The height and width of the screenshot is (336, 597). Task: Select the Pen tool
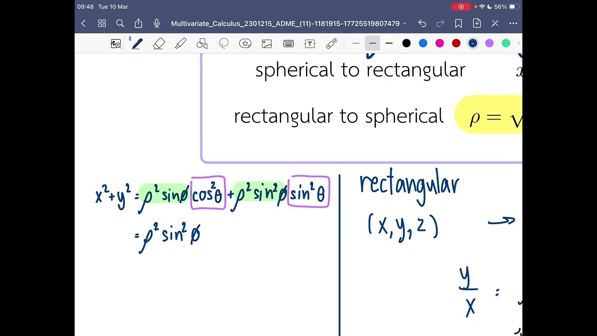point(137,44)
